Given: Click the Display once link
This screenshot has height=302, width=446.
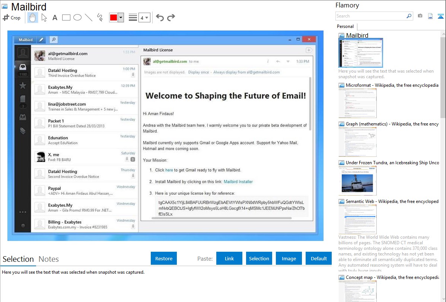Looking at the screenshot, I should pyautogui.click(x=198, y=72).
